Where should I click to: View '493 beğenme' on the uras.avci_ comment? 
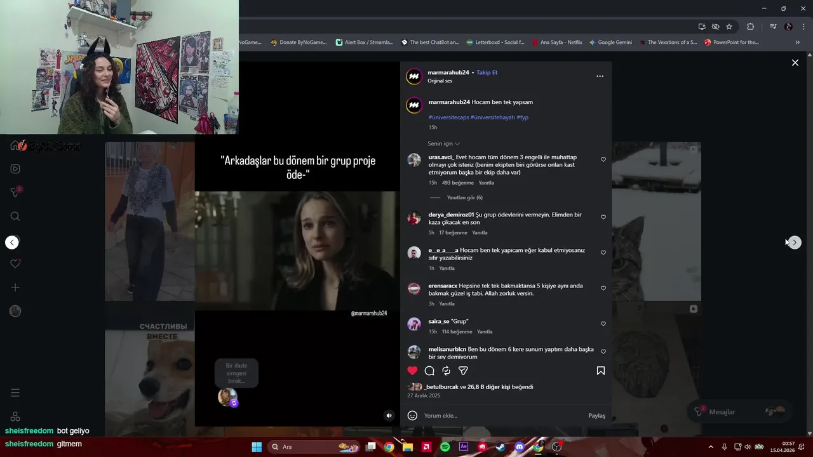[x=458, y=183]
